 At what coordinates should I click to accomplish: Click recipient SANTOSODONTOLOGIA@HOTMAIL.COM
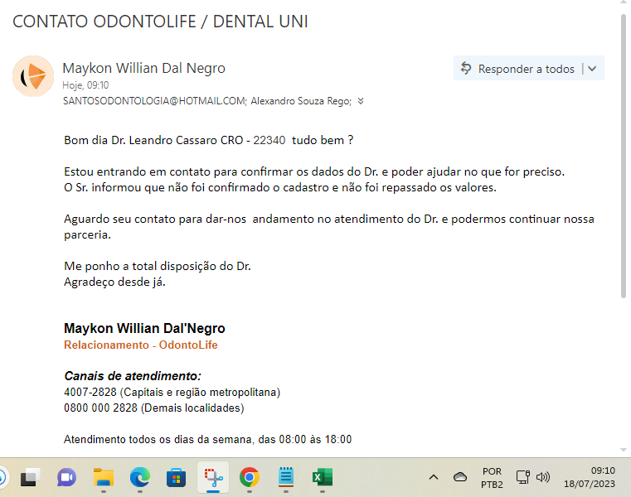(155, 101)
